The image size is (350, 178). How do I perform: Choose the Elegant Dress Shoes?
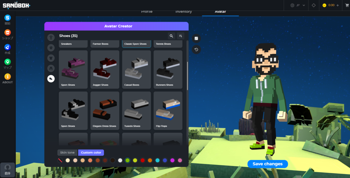pyautogui.click(x=105, y=111)
